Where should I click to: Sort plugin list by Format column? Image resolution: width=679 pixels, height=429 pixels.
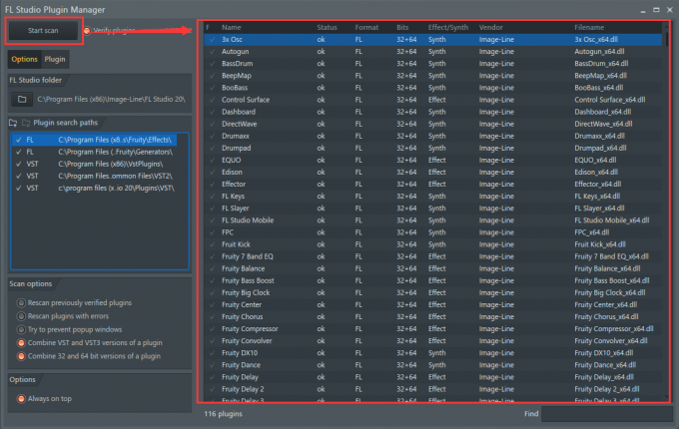tap(366, 27)
